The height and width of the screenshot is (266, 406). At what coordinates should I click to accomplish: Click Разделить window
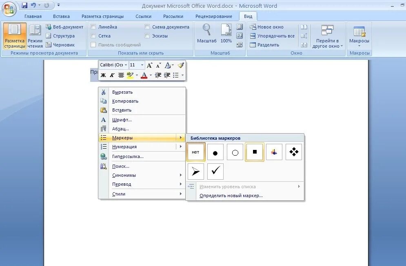264,45
